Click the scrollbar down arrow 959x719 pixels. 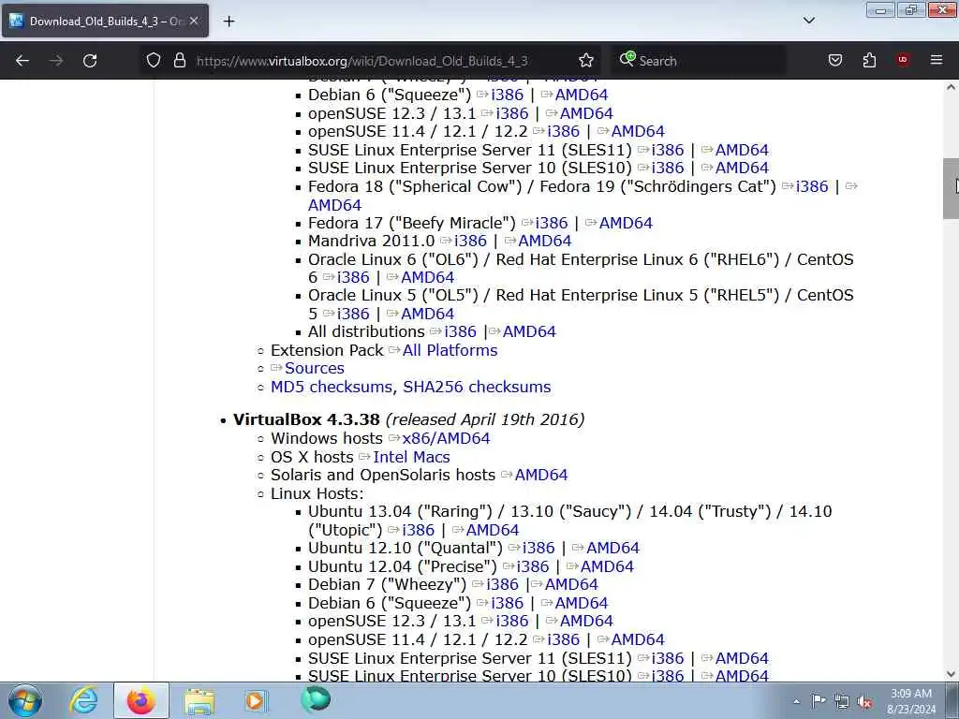click(951, 674)
